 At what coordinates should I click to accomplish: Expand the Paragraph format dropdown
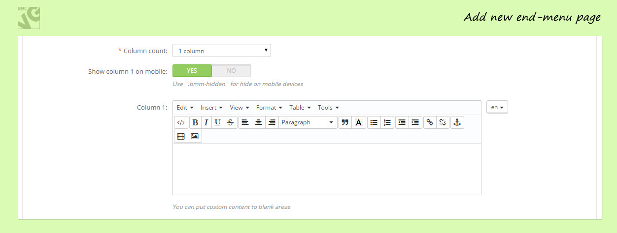tap(308, 122)
